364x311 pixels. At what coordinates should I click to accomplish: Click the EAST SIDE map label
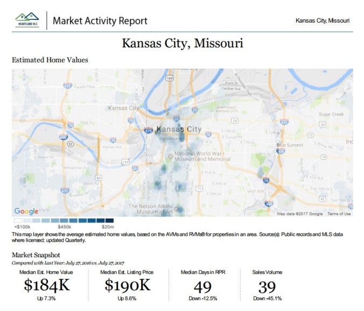click(x=256, y=192)
